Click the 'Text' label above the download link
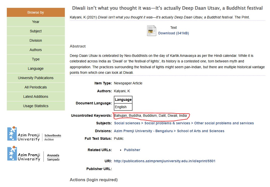The width and height of the screenshot is (270, 187). pos(173,28)
